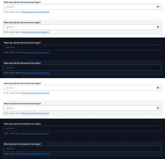Open calendar picker in bottommost dark date field
Screen dimensions: 165x159
pos(158,149)
